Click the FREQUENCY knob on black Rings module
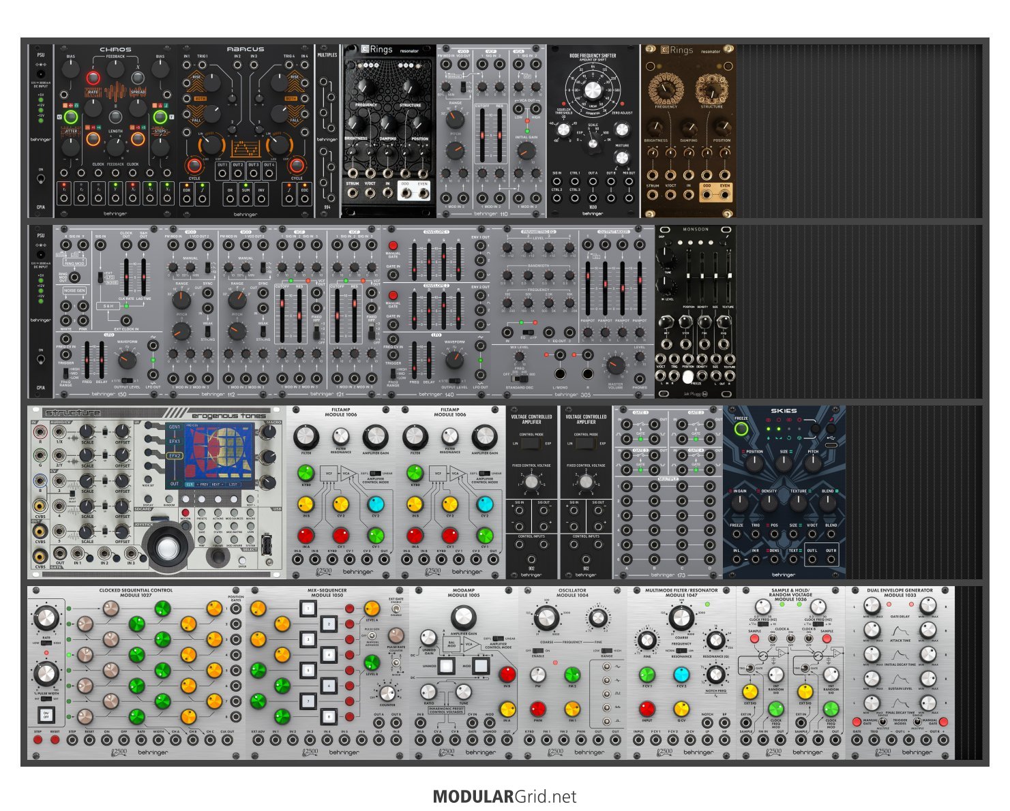This screenshot has height=811, width=1010. point(366,87)
